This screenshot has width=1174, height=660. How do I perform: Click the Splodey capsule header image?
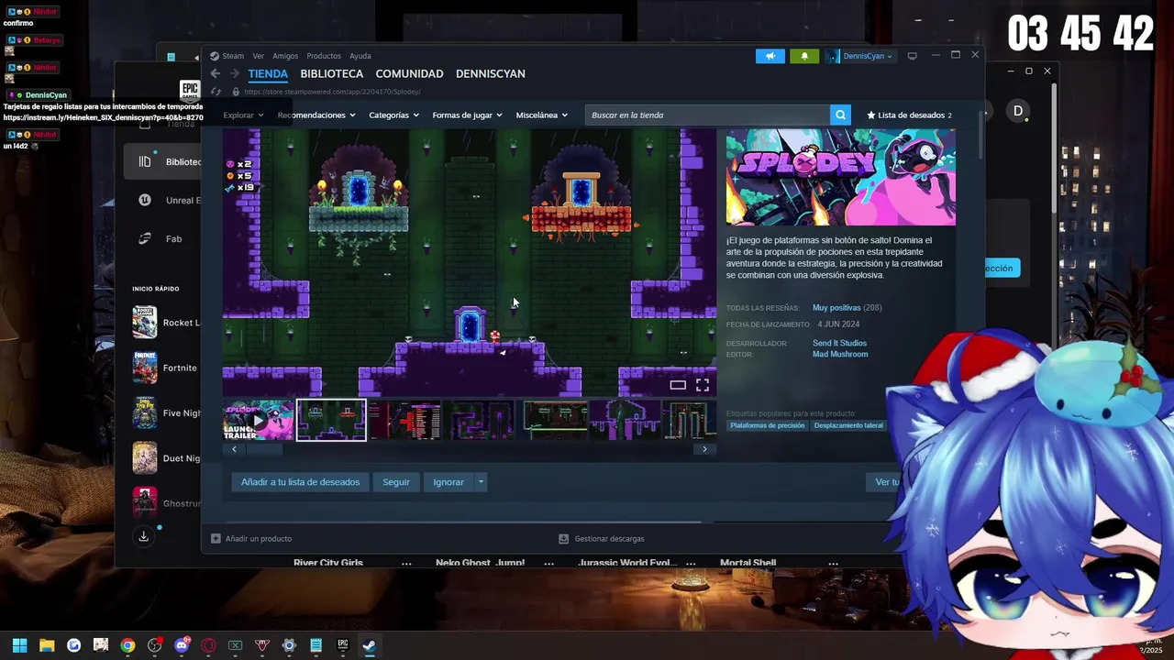pyautogui.click(x=841, y=177)
